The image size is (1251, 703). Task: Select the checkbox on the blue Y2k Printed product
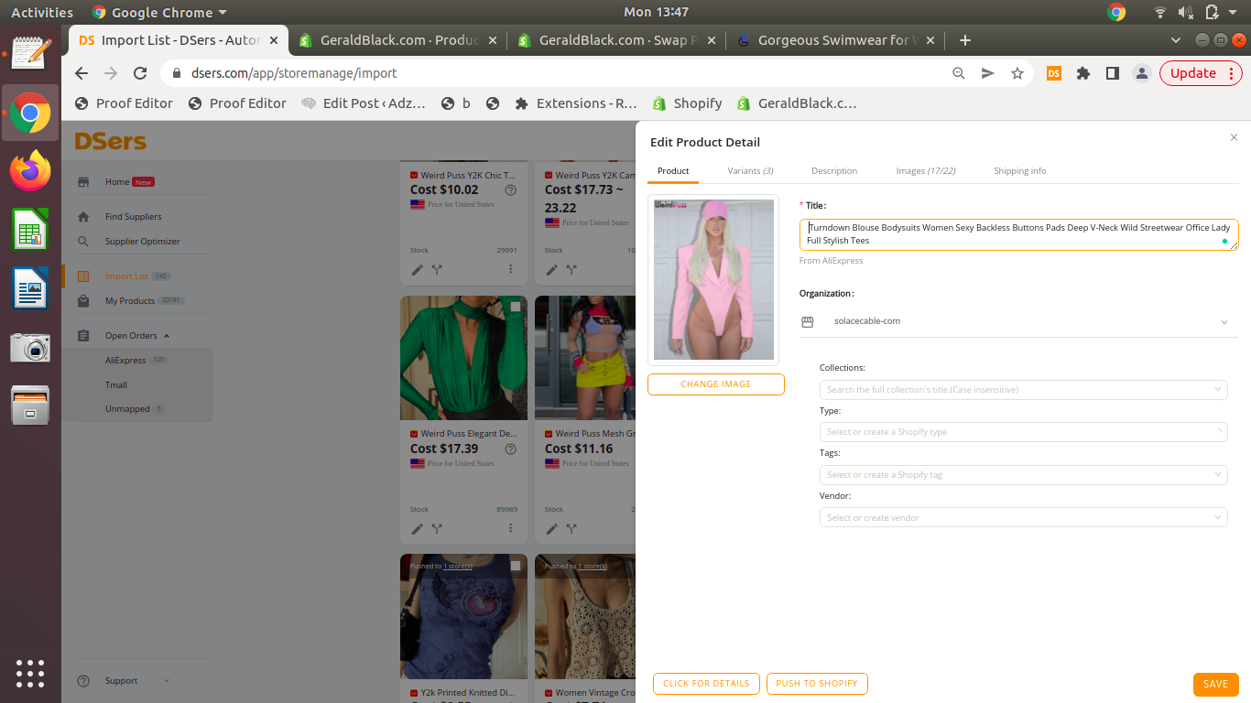(515, 566)
